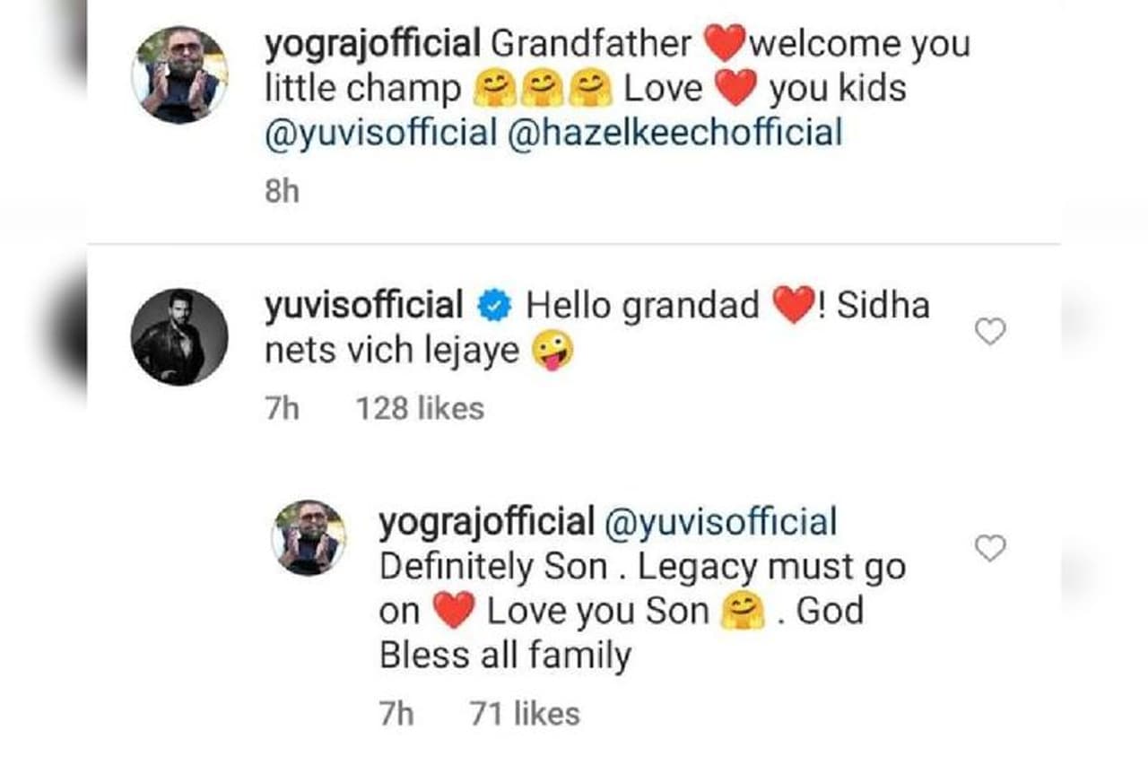Open yuvisofficial's black-and-white profile picture
Image resolution: width=1148 pixels, height=765 pixels.
tap(180, 337)
